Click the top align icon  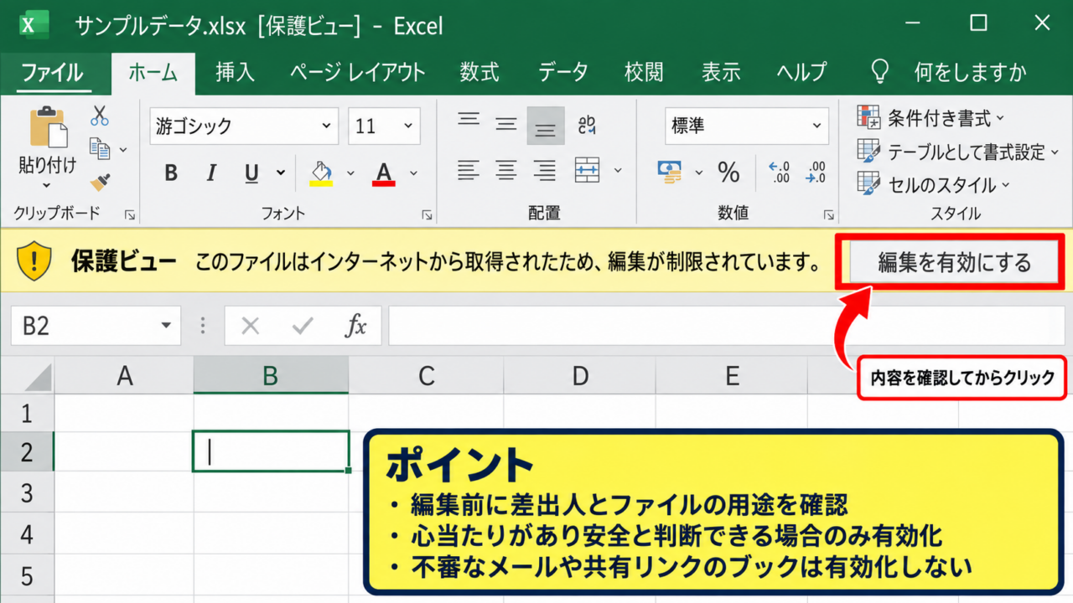468,119
